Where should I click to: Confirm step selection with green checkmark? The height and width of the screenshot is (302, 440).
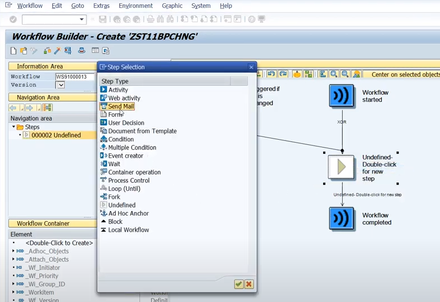pyautogui.click(x=238, y=284)
